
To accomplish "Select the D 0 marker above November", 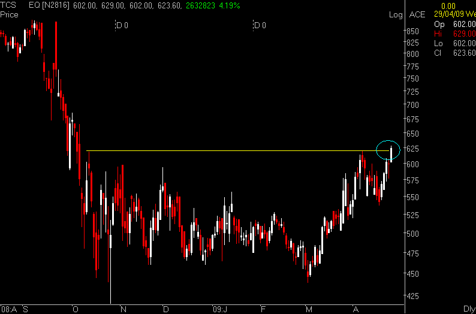I will click(122, 26).
